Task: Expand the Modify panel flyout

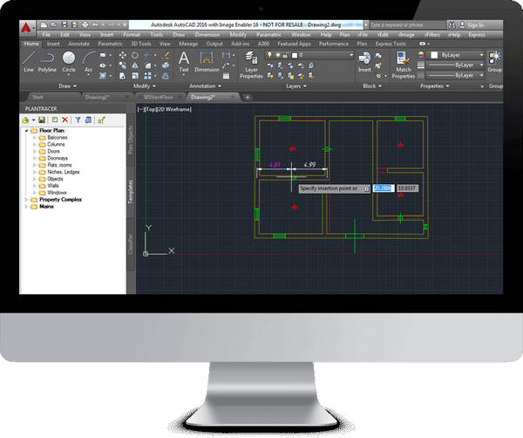Action: click(145, 86)
